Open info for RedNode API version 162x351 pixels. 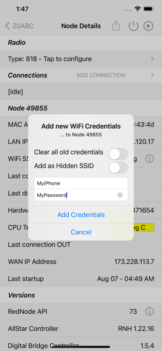pyautogui.click(x=149, y=311)
